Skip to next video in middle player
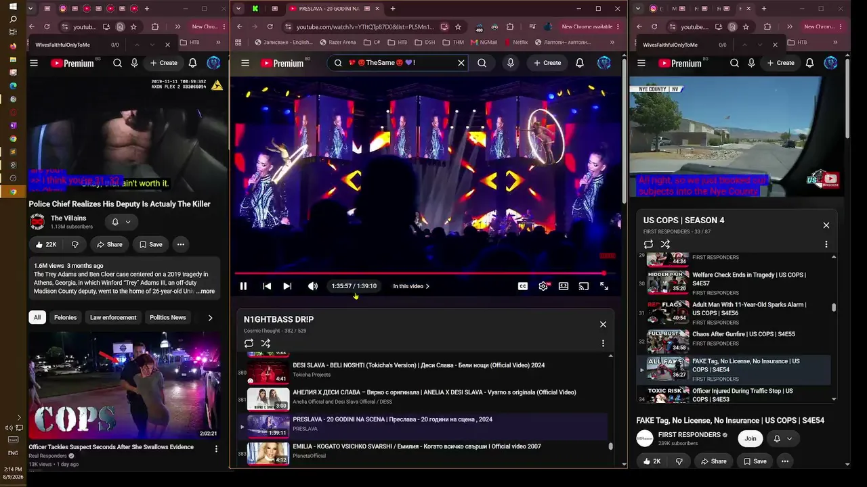This screenshot has width=867, height=487. click(287, 286)
